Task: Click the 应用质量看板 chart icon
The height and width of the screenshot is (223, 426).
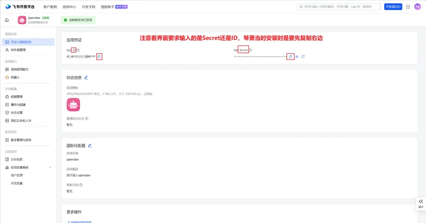Action: coord(7,167)
